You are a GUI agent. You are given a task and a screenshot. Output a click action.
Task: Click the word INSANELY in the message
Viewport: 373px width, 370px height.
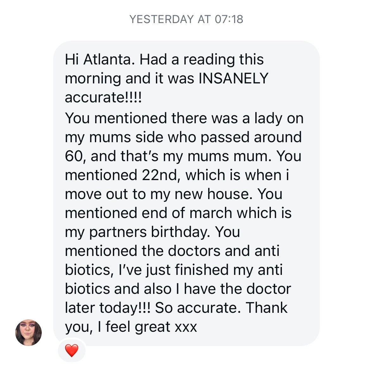coord(233,78)
